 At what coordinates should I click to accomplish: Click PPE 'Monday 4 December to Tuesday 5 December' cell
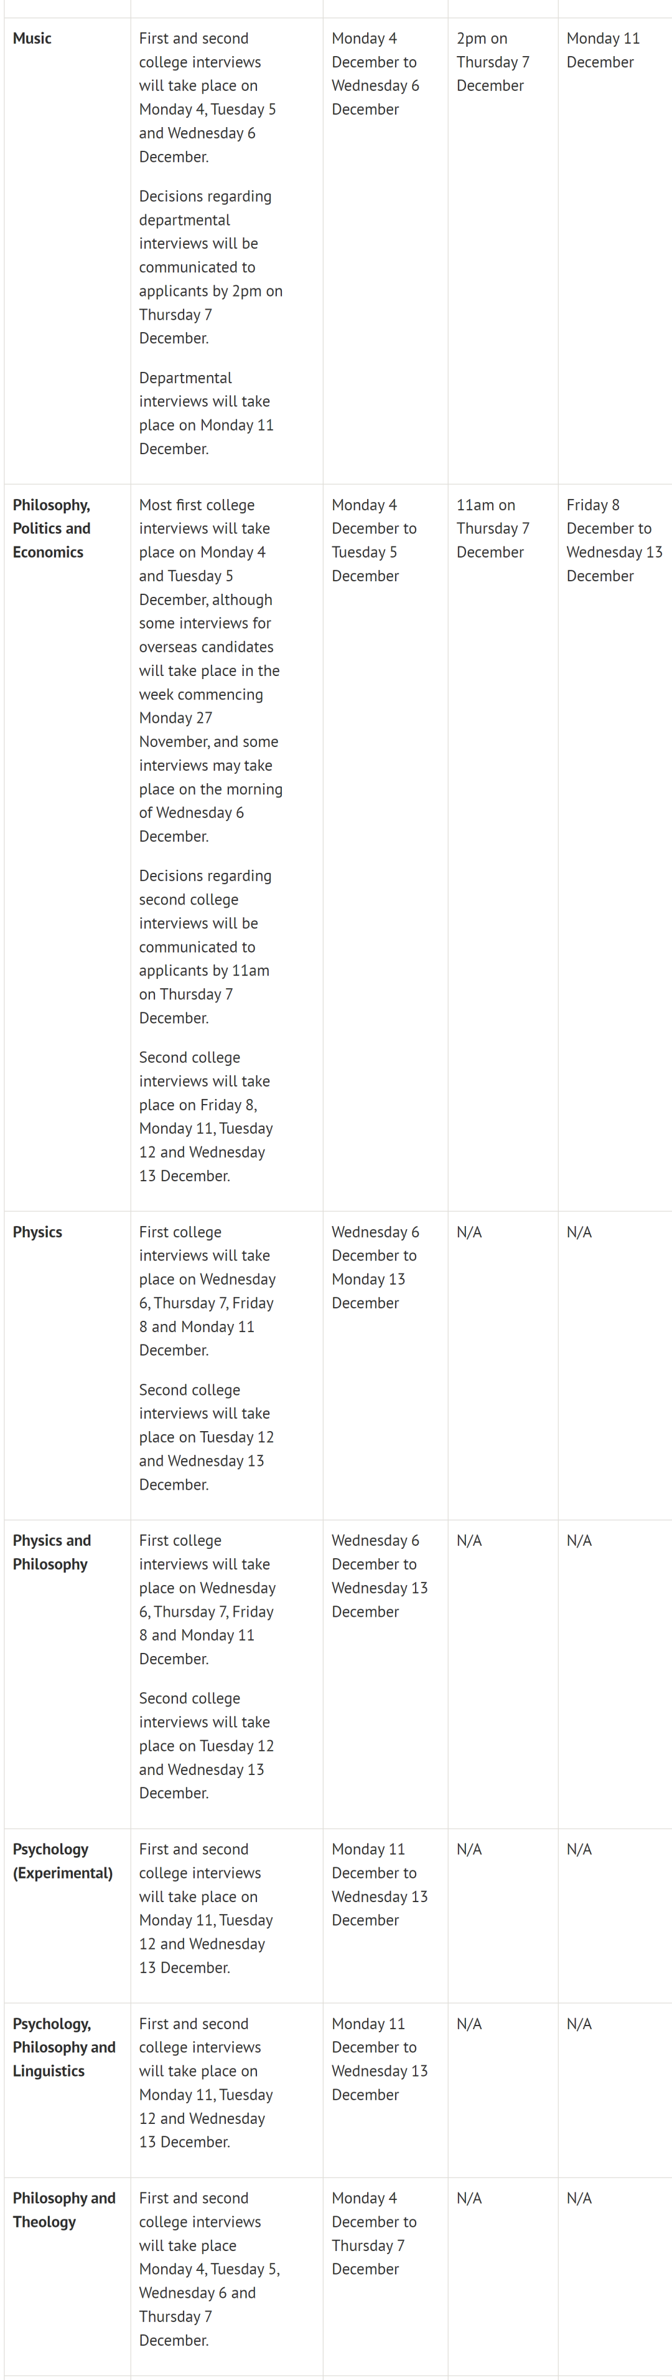374,541
